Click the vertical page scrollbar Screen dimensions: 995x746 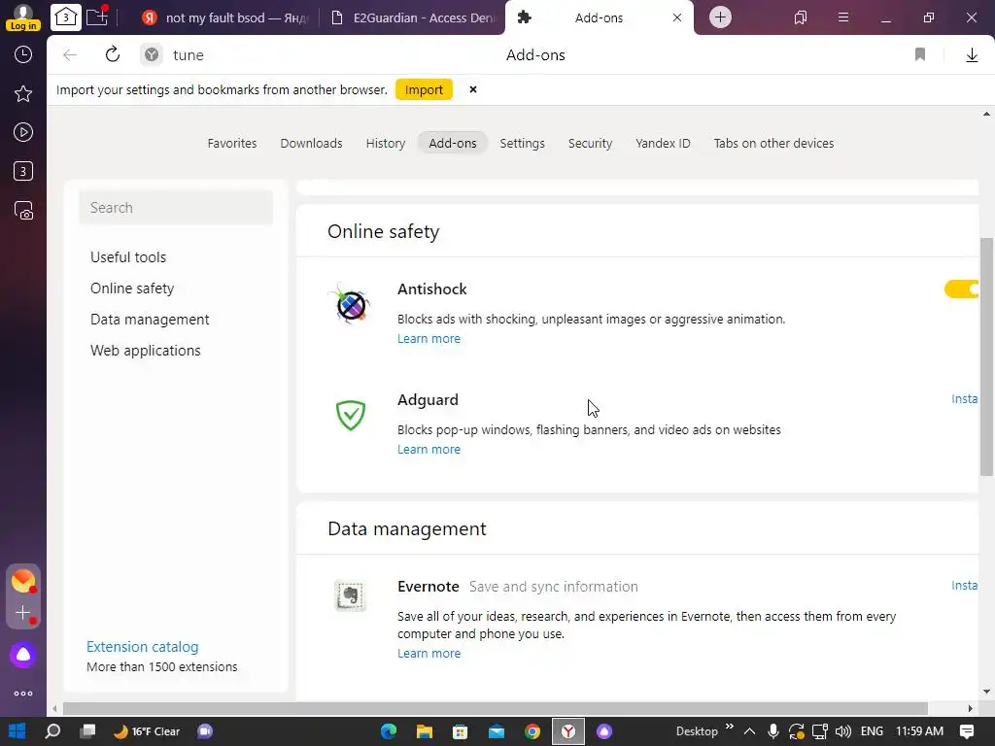tap(986, 356)
